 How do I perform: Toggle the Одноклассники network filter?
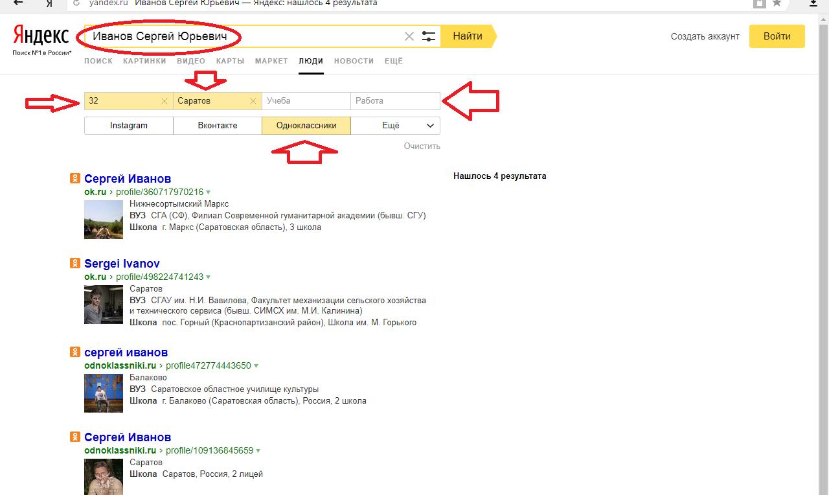(306, 126)
